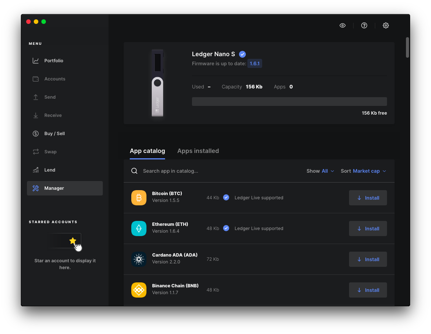The width and height of the screenshot is (431, 334).
Task: Go to the Send menu item
Action: coord(65,97)
